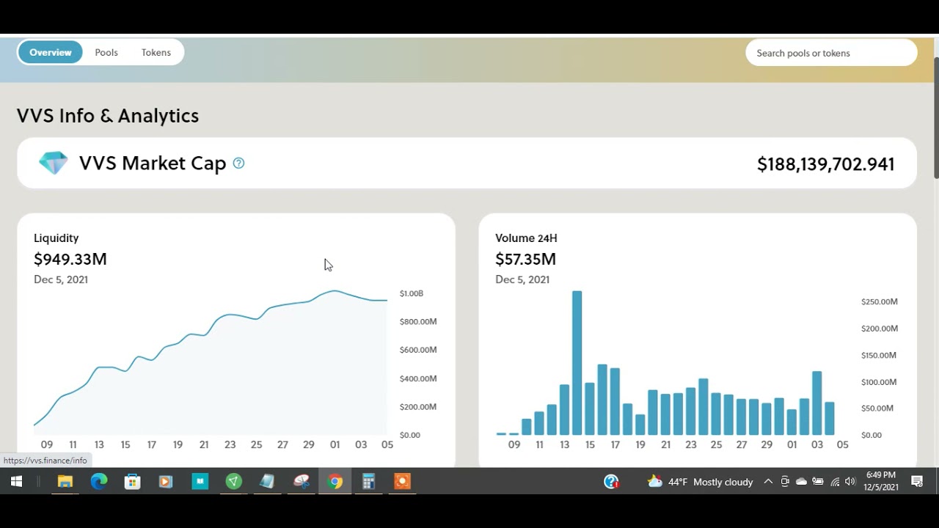
Task: Open Microsoft Store from the taskbar
Action: 132,482
